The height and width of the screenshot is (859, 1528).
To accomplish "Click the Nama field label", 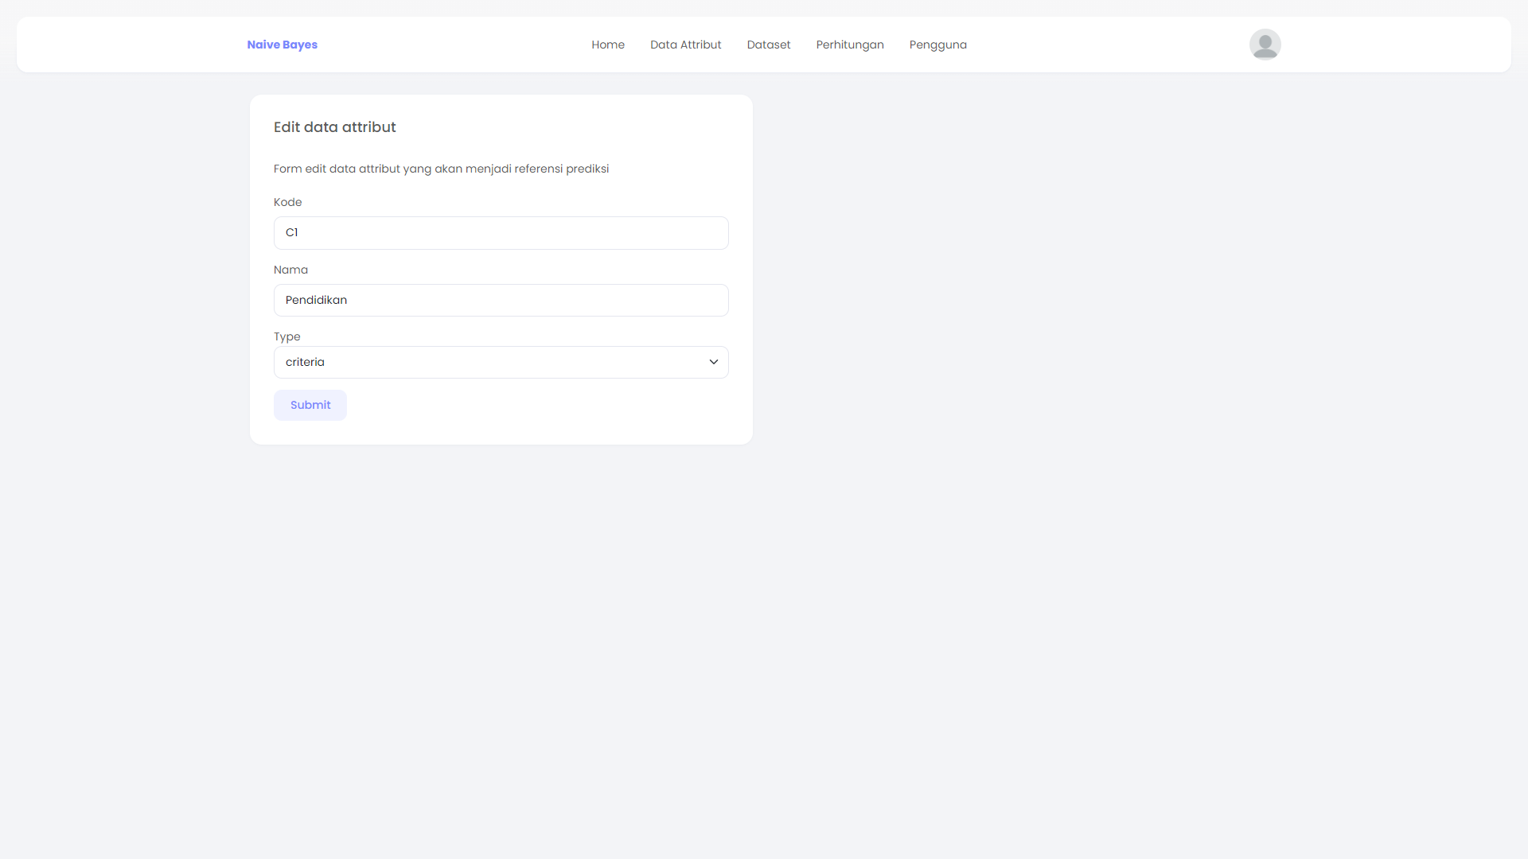I will [290, 270].
